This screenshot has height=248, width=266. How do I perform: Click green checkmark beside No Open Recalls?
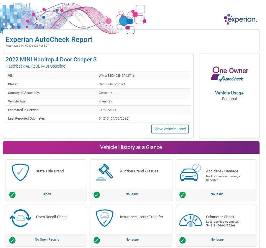(12, 240)
